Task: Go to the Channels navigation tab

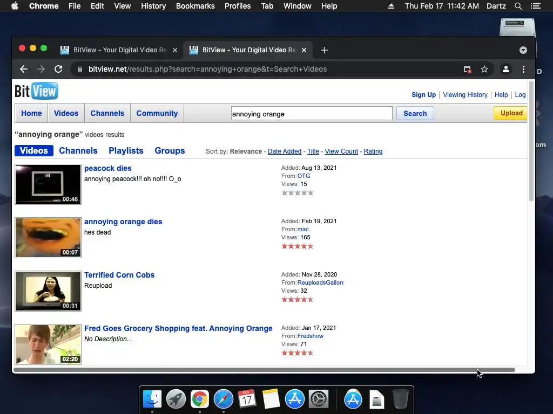Action: tap(107, 113)
